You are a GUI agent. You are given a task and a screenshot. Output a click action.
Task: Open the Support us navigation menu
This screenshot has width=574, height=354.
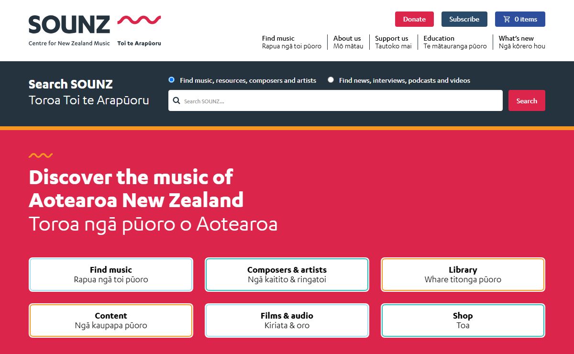[393, 42]
